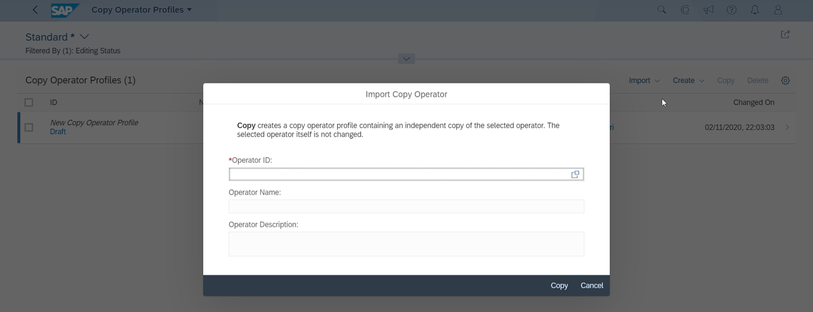This screenshot has width=813, height=312.
Task: Open the help icon in the header
Action: (x=732, y=10)
